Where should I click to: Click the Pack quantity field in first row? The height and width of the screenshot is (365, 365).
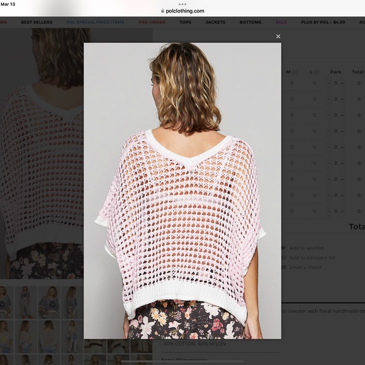pyautogui.click(x=335, y=83)
